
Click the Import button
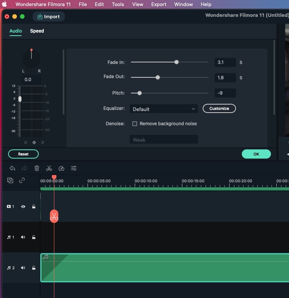[48, 17]
